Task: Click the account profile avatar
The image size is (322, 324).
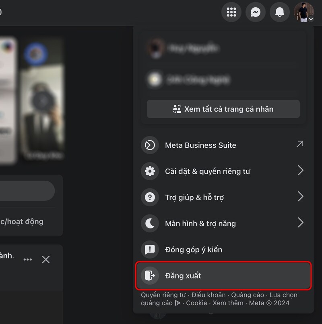Action: coord(303,12)
